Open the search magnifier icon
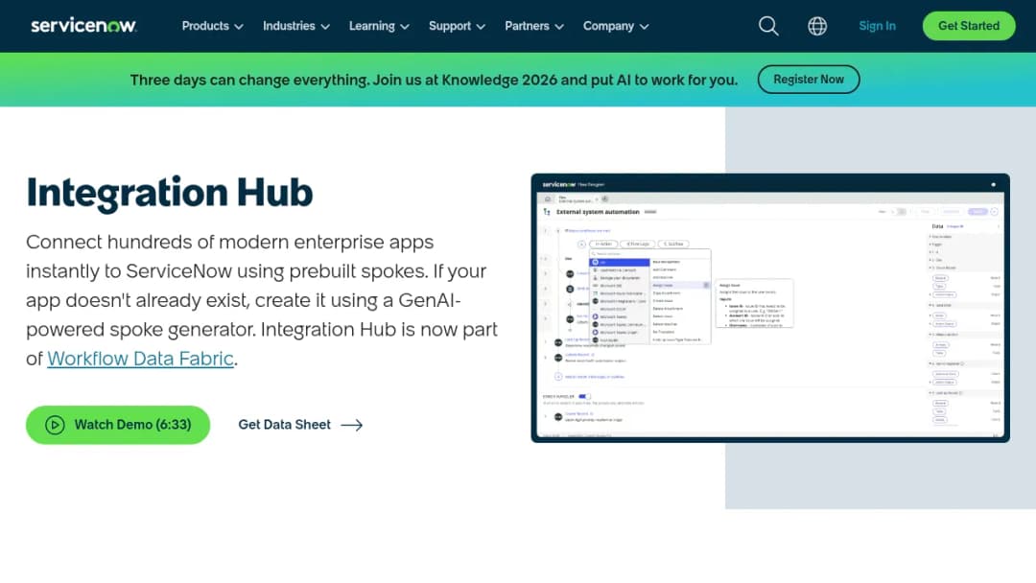 tap(767, 26)
